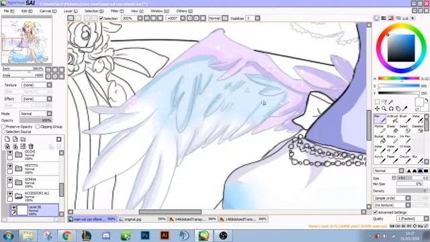
Task: Delete the selected layer with trash icon
Action: 31,147
